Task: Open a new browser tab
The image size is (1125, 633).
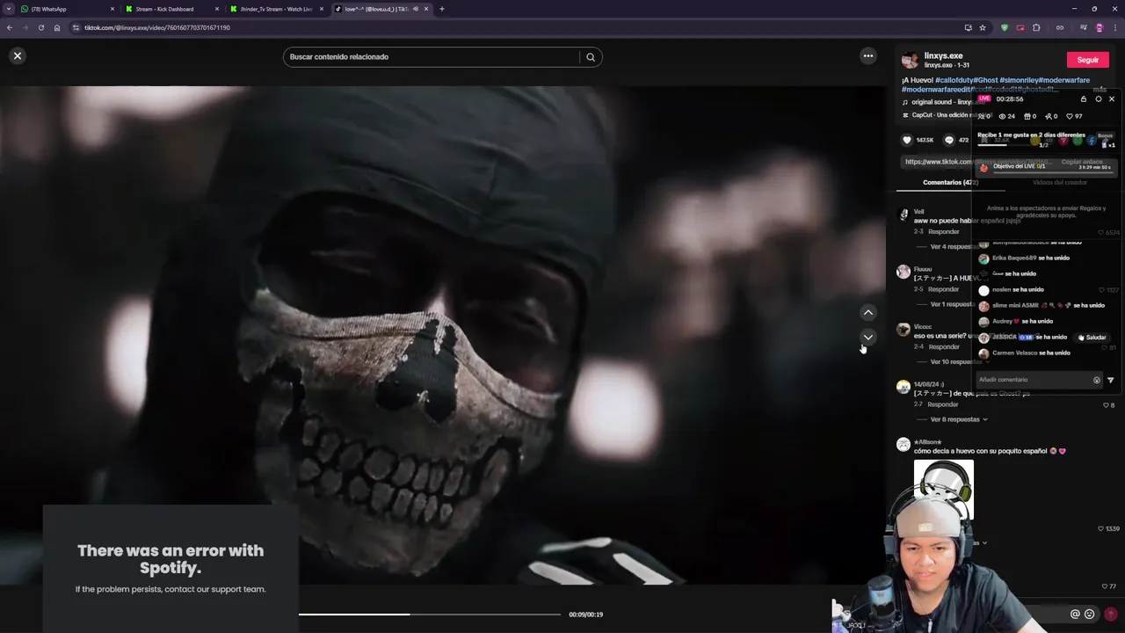Action: point(442,9)
